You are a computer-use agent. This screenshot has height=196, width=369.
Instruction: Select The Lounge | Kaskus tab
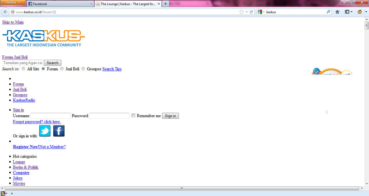[x=128, y=4]
